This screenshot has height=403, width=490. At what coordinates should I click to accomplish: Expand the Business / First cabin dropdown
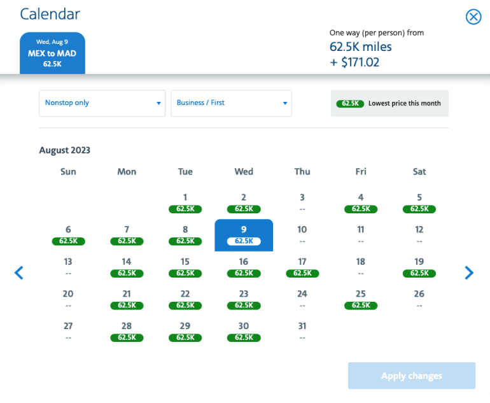point(231,103)
